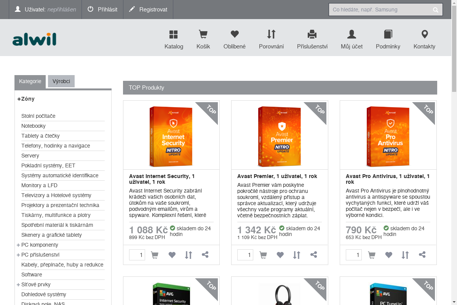The image size is (457, 305).
Task: Open Oblíbené favorites heart icon
Action: pyautogui.click(x=235, y=35)
